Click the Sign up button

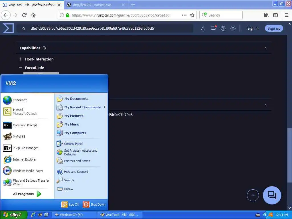(274, 28)
